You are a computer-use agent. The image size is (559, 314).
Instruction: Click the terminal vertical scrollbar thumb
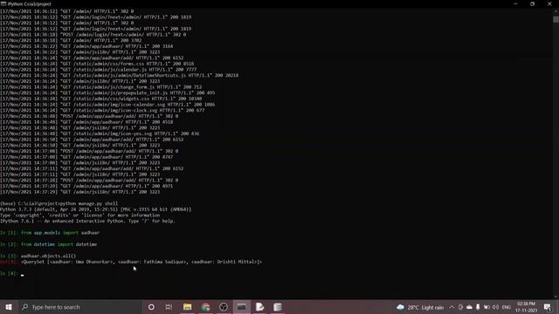coord(556,19)
